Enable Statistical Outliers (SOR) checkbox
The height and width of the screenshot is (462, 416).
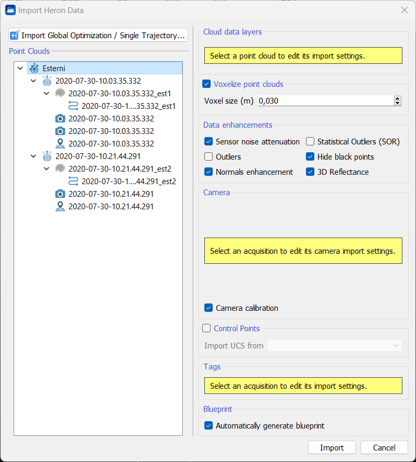click(x=310, y=142)
